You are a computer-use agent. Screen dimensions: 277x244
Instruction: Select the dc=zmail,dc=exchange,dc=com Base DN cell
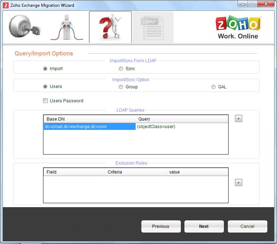[x=89, y=127]
